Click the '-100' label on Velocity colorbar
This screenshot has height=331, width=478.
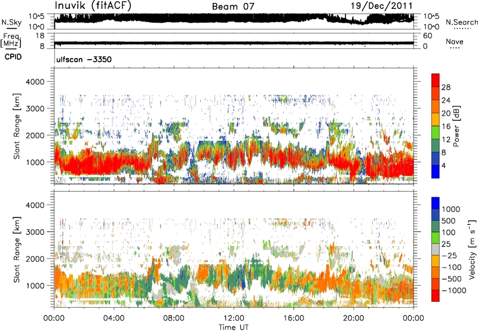pyautogui.click(x=452, y=267)
